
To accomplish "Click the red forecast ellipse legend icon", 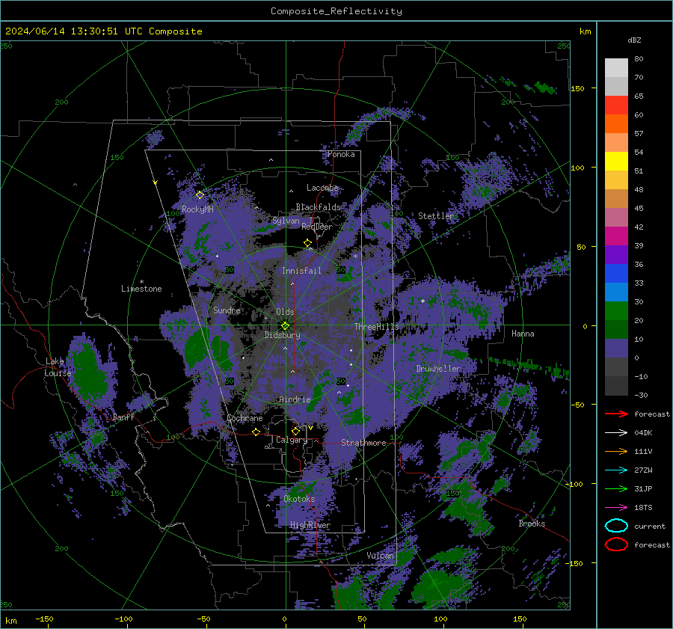I will 616,544.
